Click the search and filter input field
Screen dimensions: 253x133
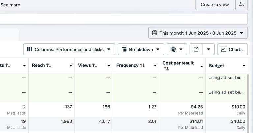tap(124, 19)
